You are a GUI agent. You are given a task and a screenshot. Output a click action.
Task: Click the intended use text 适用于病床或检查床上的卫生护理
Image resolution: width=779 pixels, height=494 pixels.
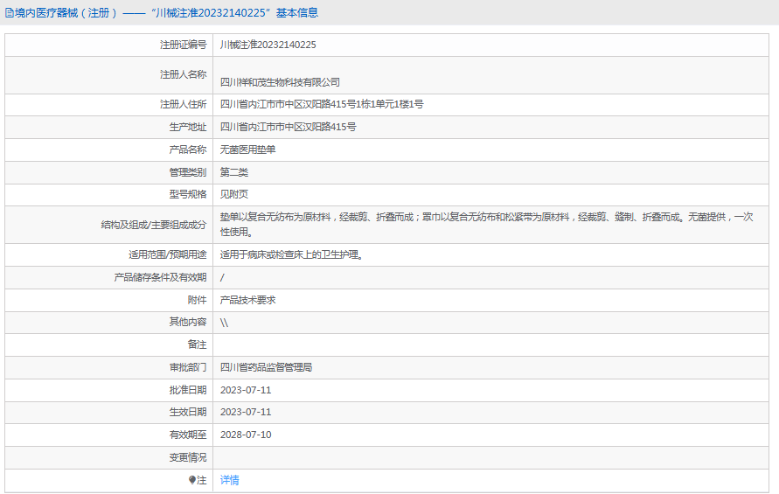click(291, 255)
